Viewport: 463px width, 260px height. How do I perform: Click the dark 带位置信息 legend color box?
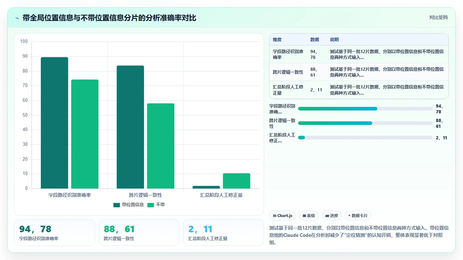pyautogui.click(x=116, y=205)
